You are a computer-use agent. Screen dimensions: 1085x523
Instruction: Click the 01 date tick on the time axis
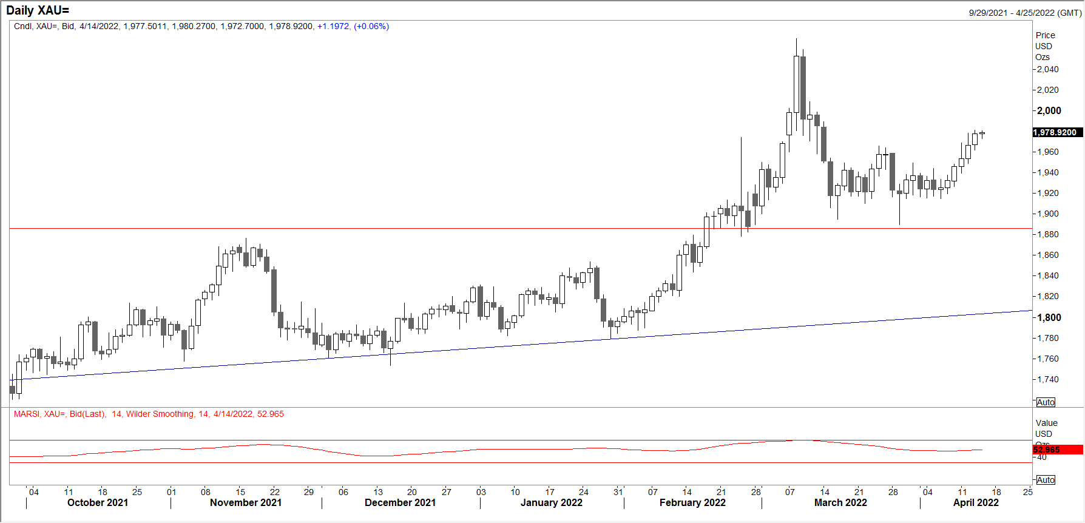172,492
